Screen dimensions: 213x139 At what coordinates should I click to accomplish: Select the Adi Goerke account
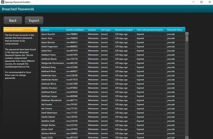click(x=47, y=104)
